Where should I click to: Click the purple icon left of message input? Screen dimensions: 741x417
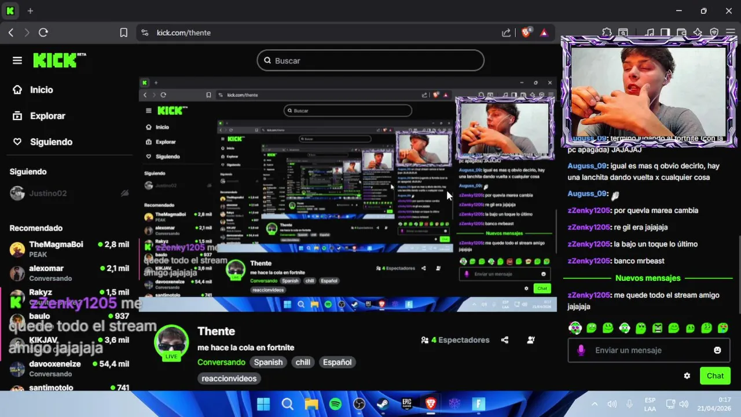pyautogui.click(x=581, y=350)
